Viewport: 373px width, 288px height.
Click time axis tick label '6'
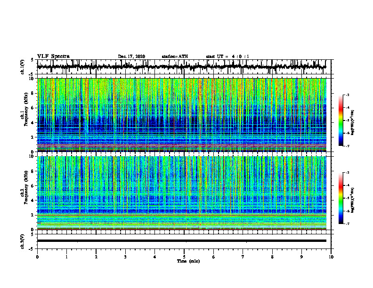tap(214, 257)
